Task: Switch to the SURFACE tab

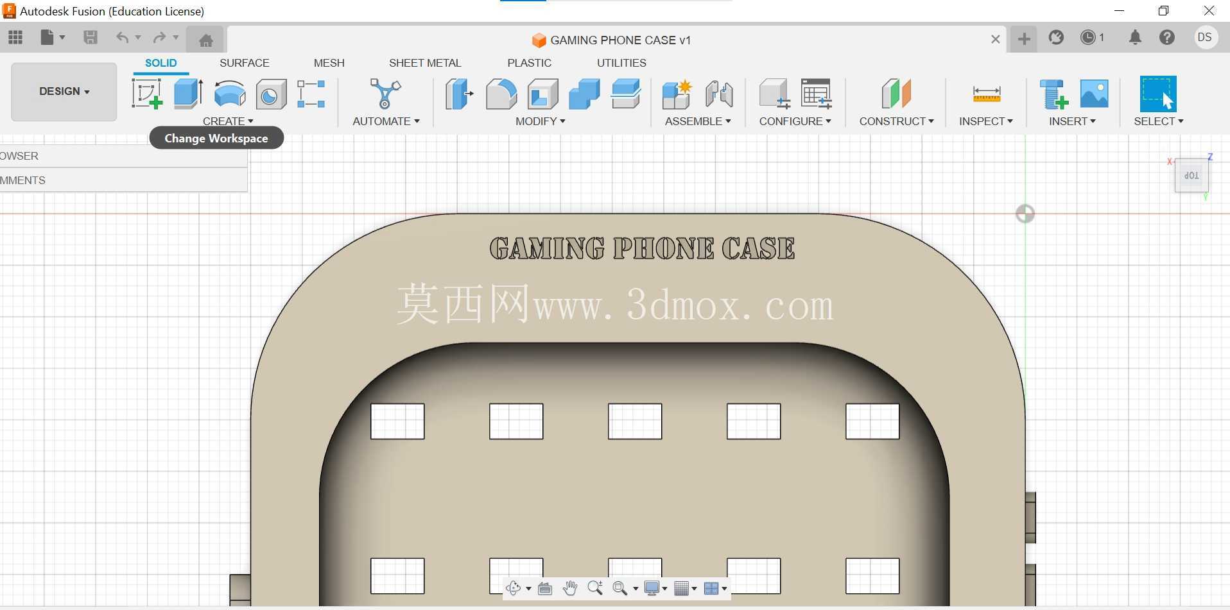Action: tap(245, 63)
